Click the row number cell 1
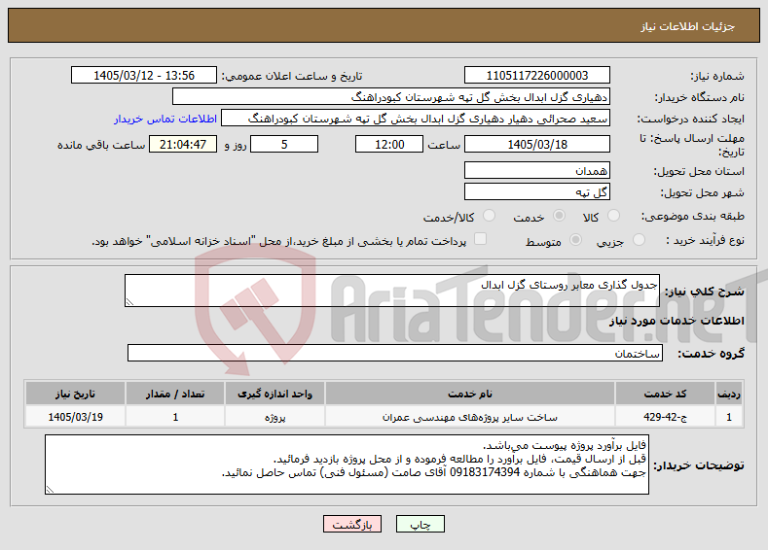 click(729, 417)
